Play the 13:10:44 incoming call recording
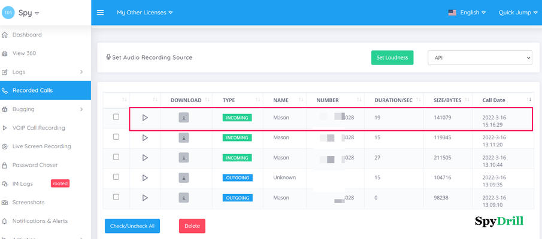The width and height of the screenshot is (542, 239). pos(145,158)
